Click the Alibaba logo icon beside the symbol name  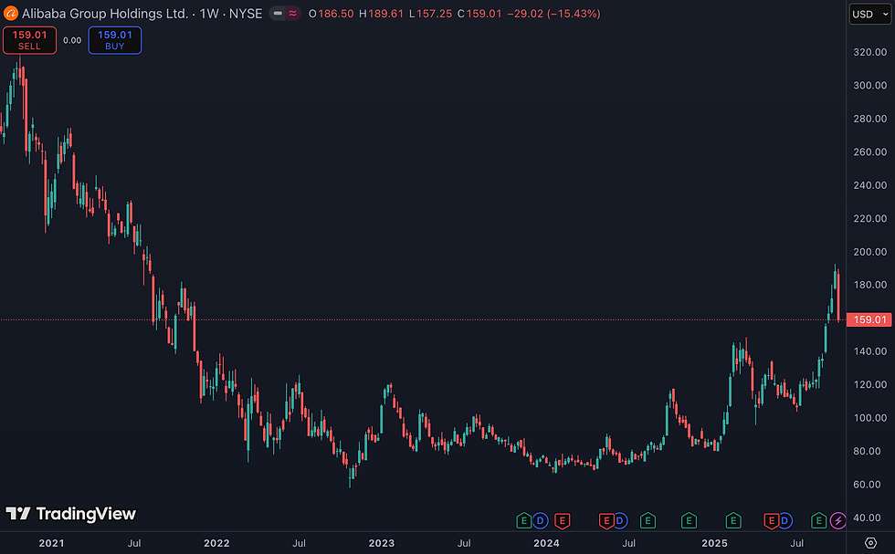[10, 13]
